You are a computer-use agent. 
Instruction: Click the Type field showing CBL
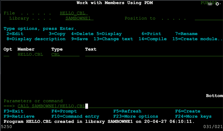coord(65,54)
